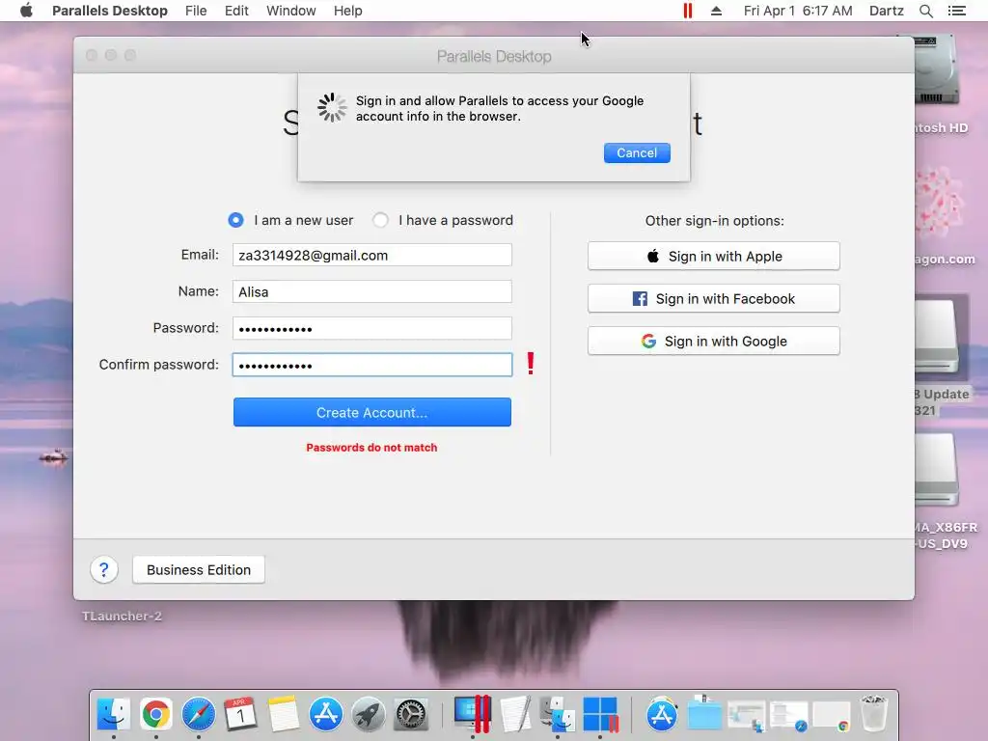
Task: Open Finder from the dock
Action: 114,714
